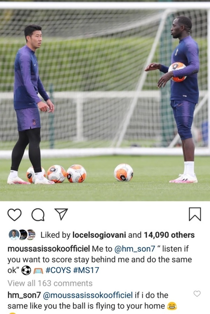Click the soccer ball emoji in the caption
This screenshot has width=210, height=314.
pos(26,270)
